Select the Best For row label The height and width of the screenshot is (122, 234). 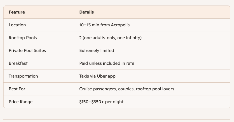pos(17,89)
